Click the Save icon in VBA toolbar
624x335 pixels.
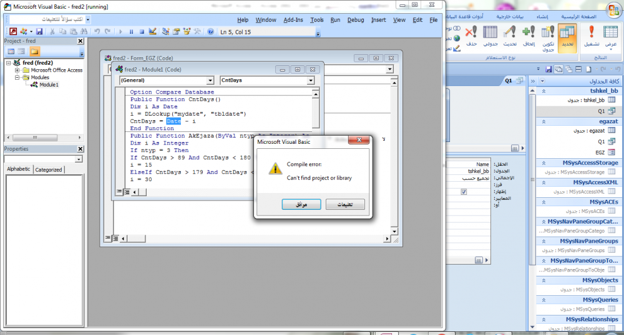point(39,31)
